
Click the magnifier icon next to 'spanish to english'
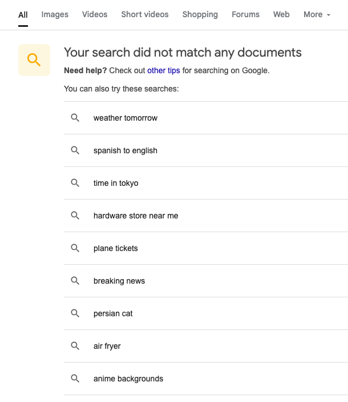point(75,150)
